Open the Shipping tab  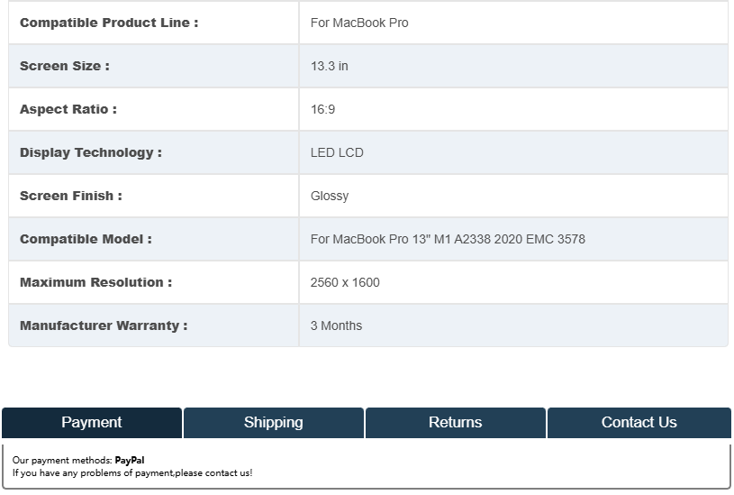click(274, 423)
